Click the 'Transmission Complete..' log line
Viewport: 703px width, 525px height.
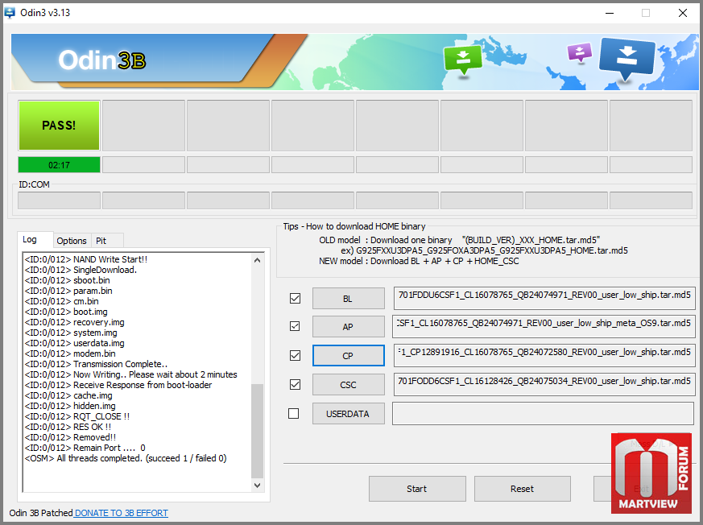(97, 364)
